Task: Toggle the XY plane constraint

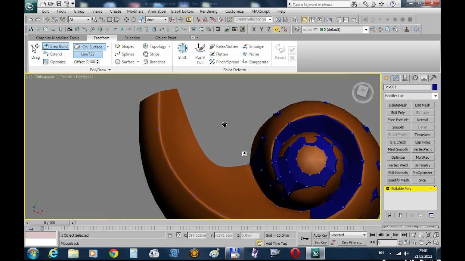Action: [277, 29]
